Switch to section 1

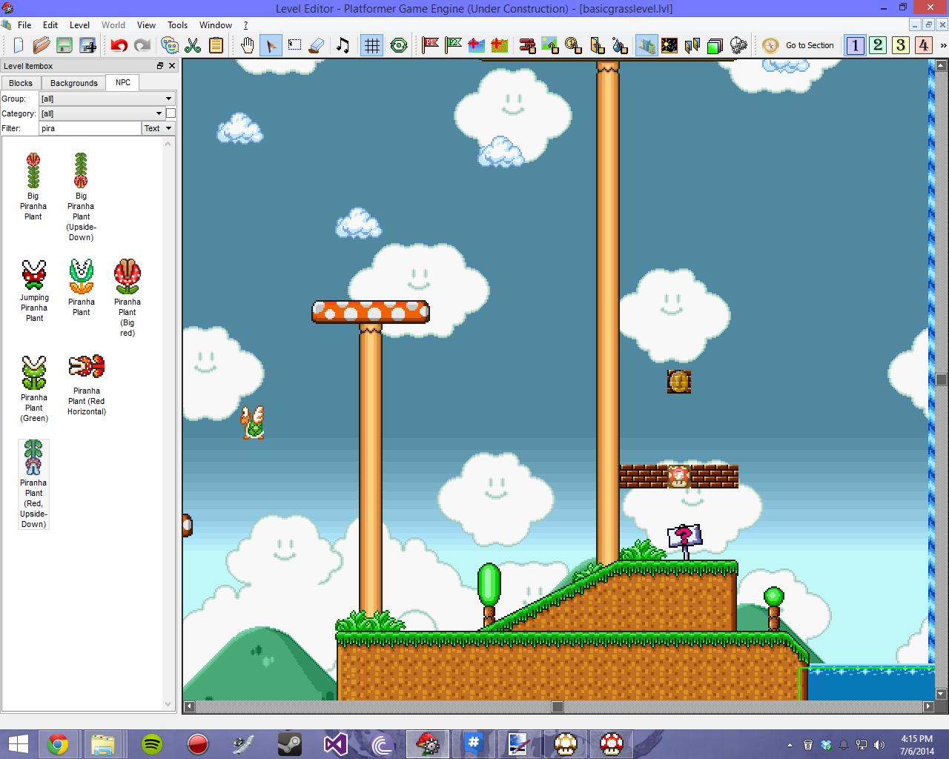click(855, 45)
